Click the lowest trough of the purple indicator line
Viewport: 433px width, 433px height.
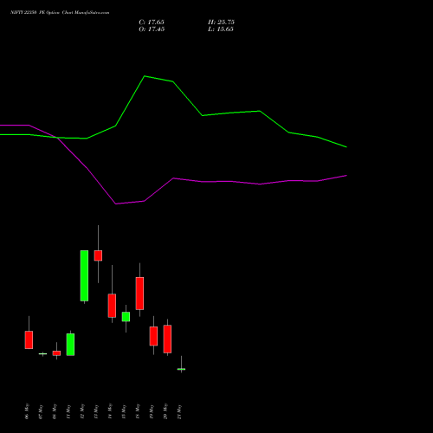116,204
